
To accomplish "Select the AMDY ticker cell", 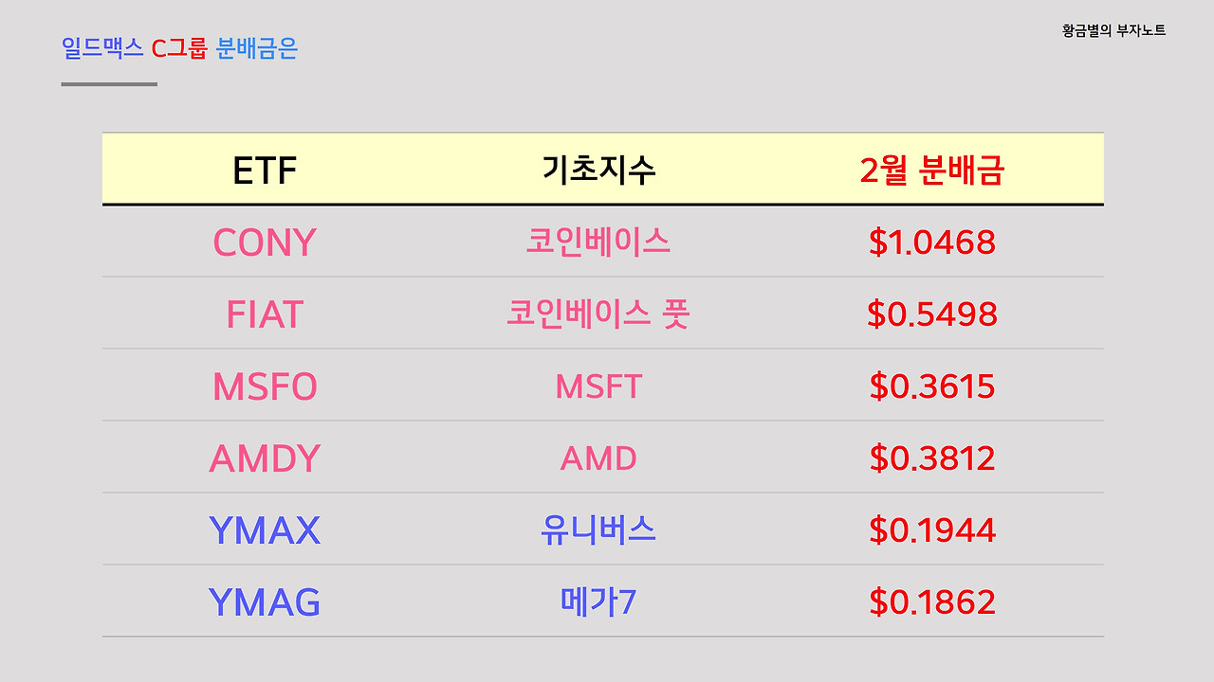I will click(264, 458).
